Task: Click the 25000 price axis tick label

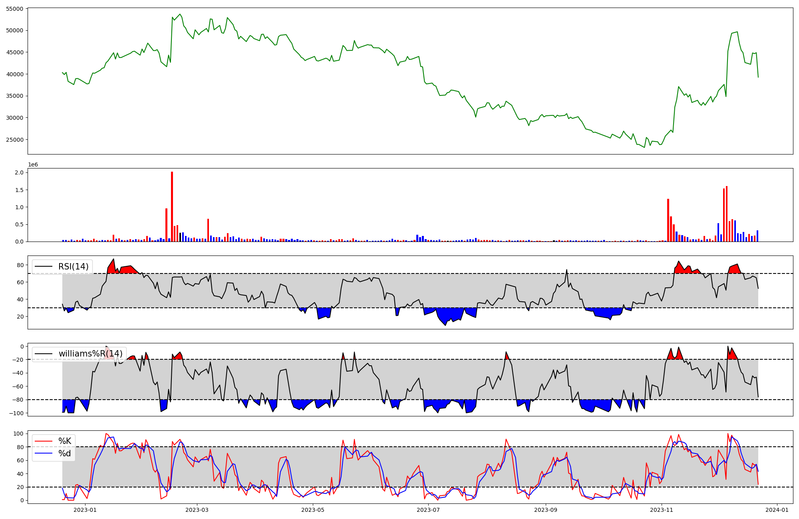Action: [x=15, y=140]
